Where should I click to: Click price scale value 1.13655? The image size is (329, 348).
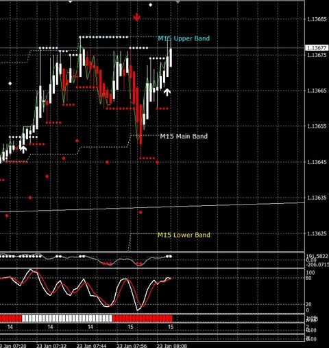[317, 126]
